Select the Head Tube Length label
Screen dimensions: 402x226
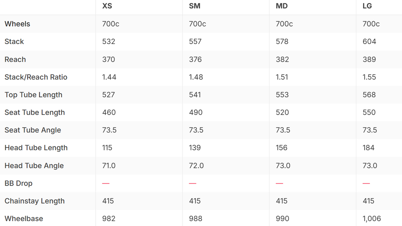36,148
